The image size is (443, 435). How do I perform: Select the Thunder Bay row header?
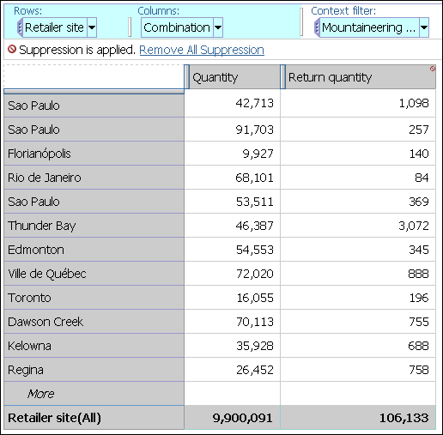[94, 226]
